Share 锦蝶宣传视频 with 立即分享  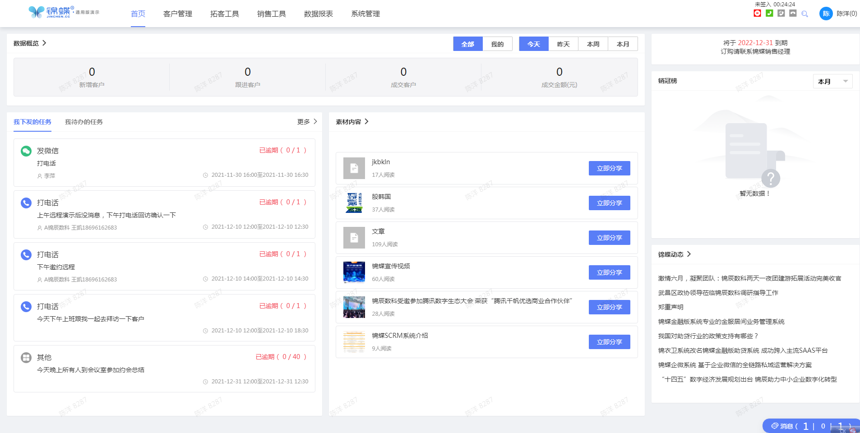coord(610,272)
